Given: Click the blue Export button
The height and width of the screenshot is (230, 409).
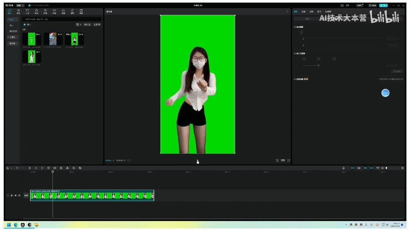Looking at the screenshot, I should click(x=383, y=5).
